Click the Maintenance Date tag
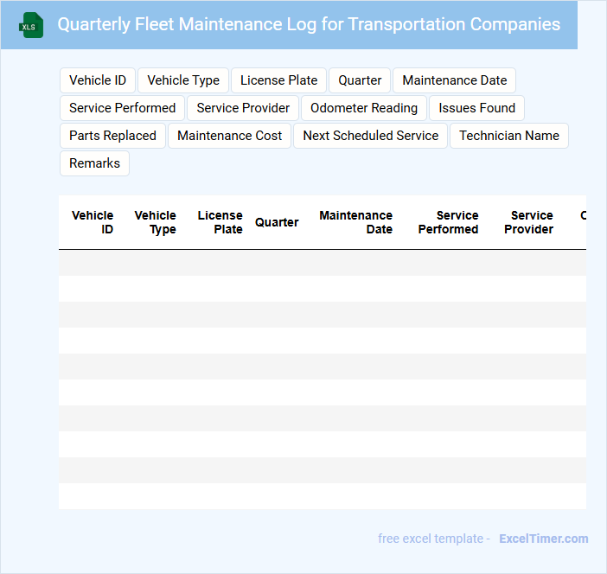The image size is (607, 574). [x=454, y=80]
